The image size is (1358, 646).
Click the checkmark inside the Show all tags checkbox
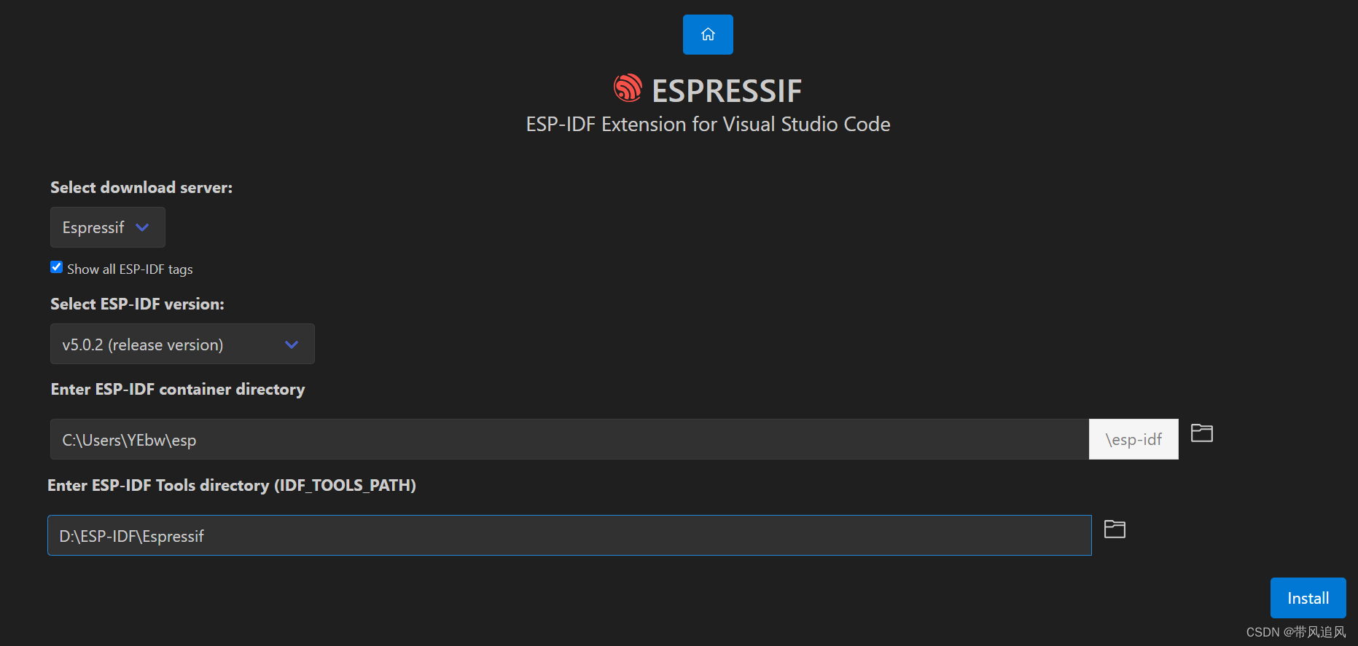pyautogui.click(x=56, y=267)
